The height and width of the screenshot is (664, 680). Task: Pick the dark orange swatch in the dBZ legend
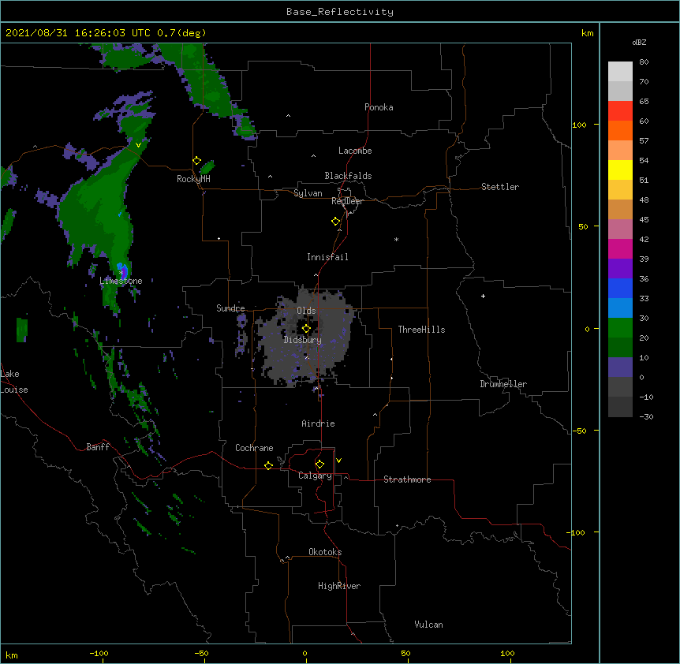[620, 130]
